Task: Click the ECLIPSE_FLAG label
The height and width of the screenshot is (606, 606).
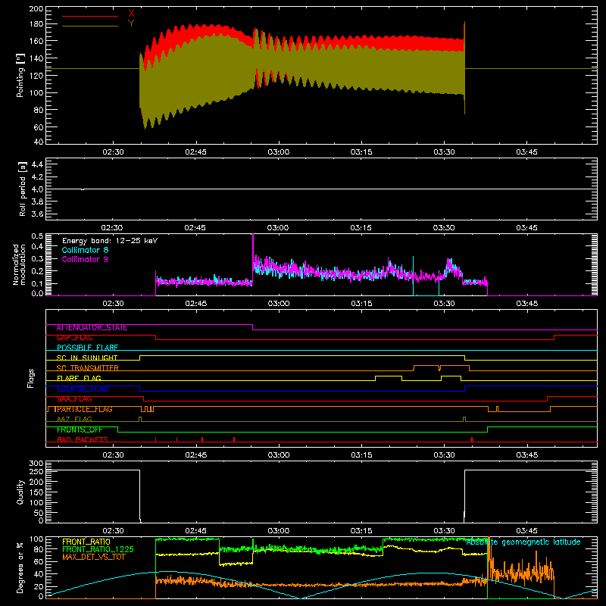Action: pos(83,389)
